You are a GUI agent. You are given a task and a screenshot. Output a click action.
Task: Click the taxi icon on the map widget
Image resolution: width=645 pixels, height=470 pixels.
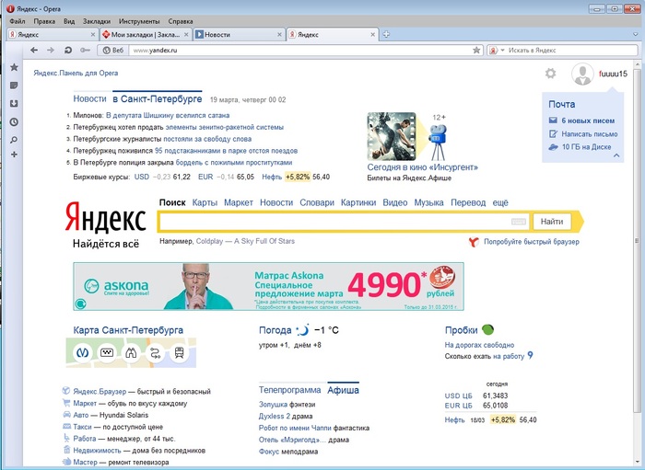(x=107, y=352)
